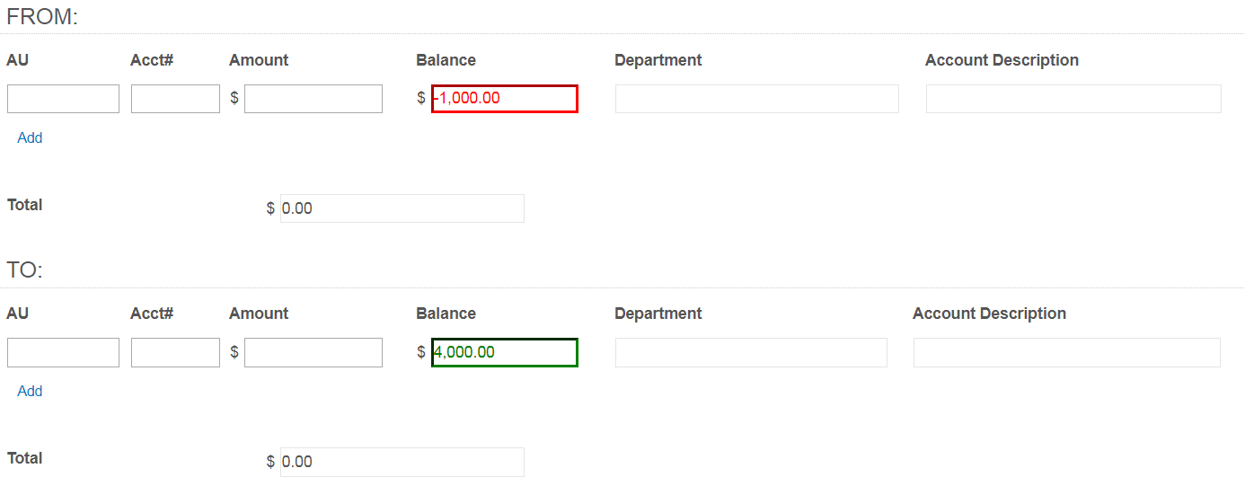The image size is (1245, 486).
Task: Click the Balance label in FROM section
Action: [446, 60]
